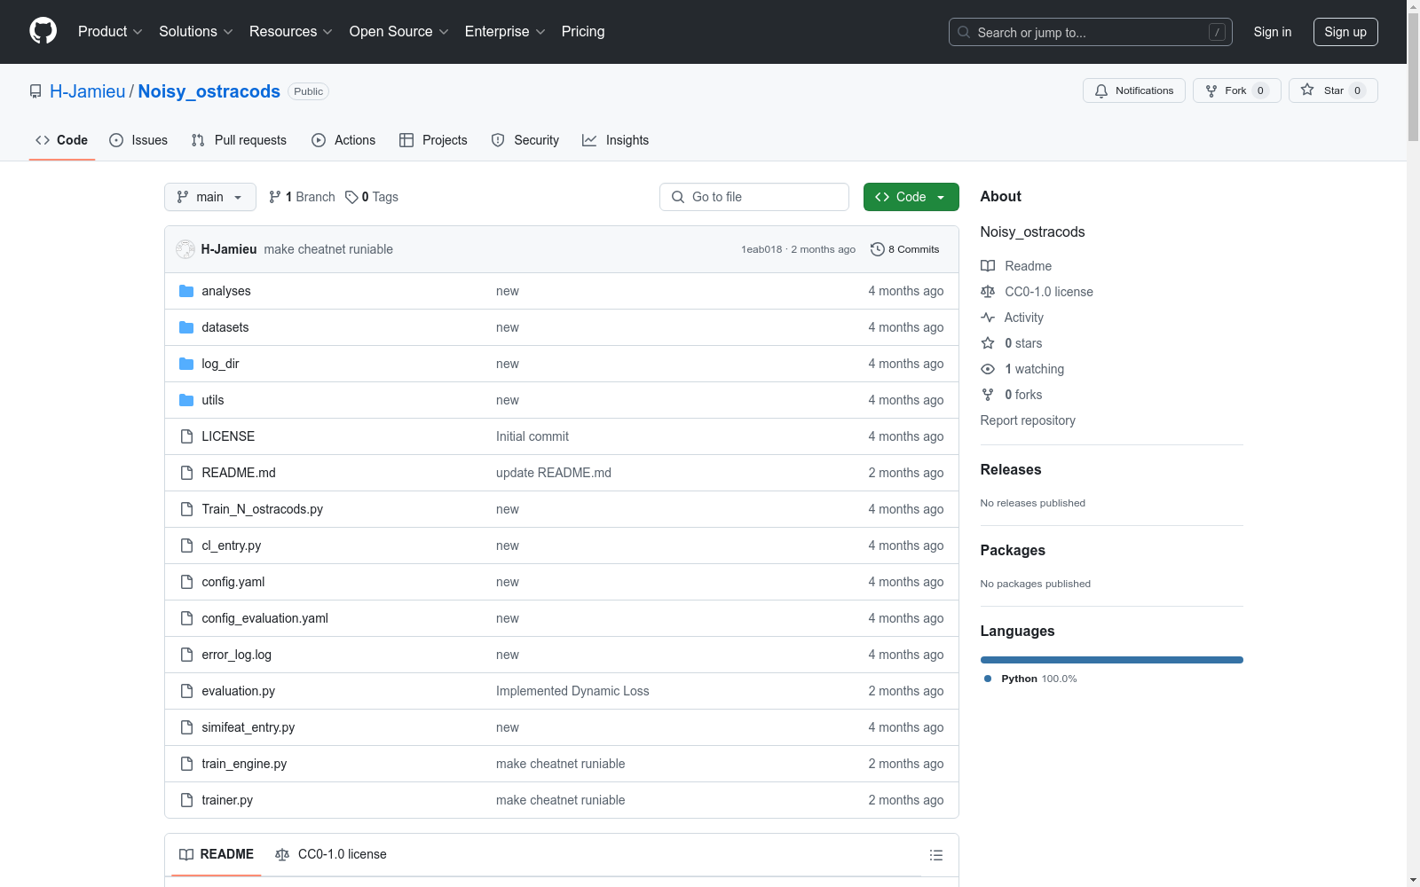
Task: Expand the Product menu
Action: (109, 31)
